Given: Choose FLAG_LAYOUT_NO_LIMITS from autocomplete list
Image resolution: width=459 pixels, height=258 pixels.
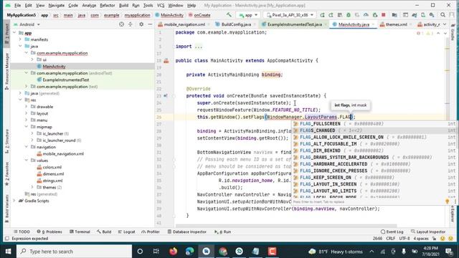Looking at the screenshot, I should [x=374, y=191].
